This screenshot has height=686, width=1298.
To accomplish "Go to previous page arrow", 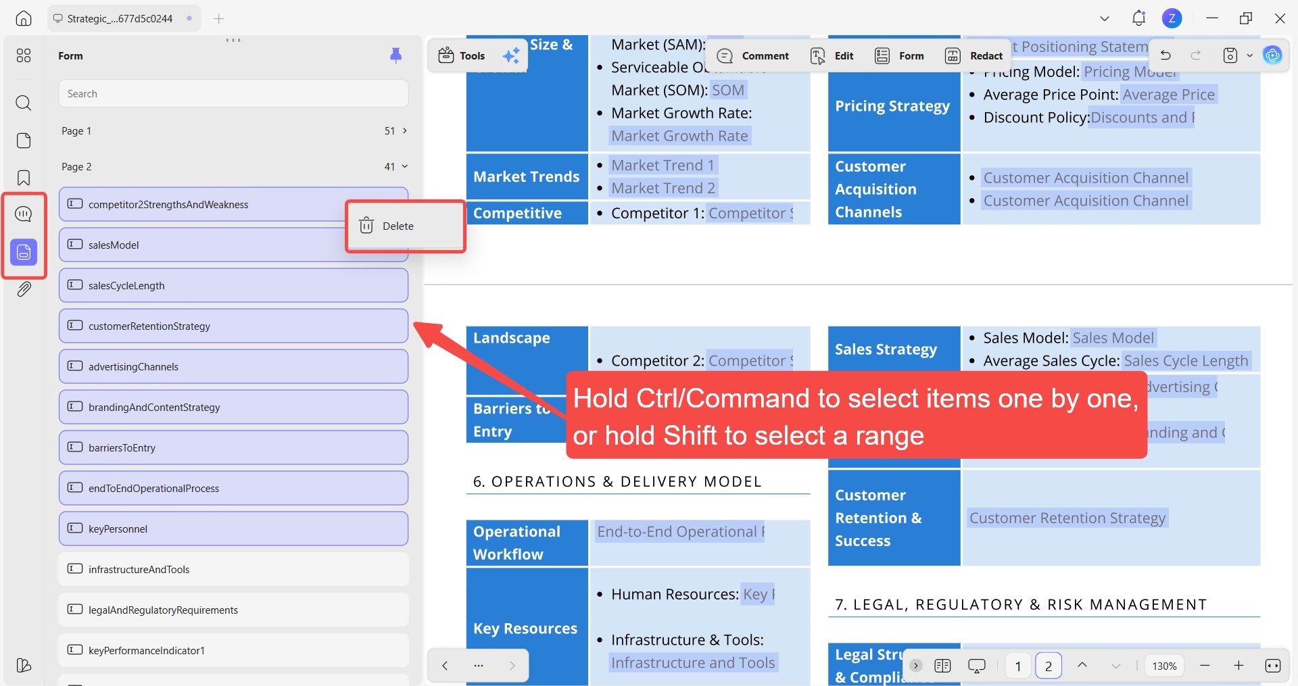I will tap(1082, 666).
